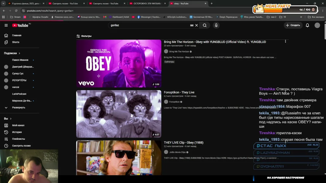Go back to the previous page

tap(4, 11)
